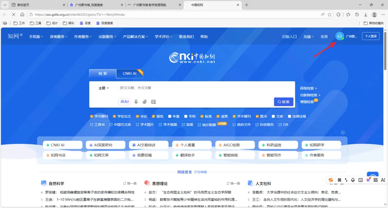The width and height of the screenshot is (388, 208).
Task: Expand the 出版服务 menu
Action: click(107, 37)
